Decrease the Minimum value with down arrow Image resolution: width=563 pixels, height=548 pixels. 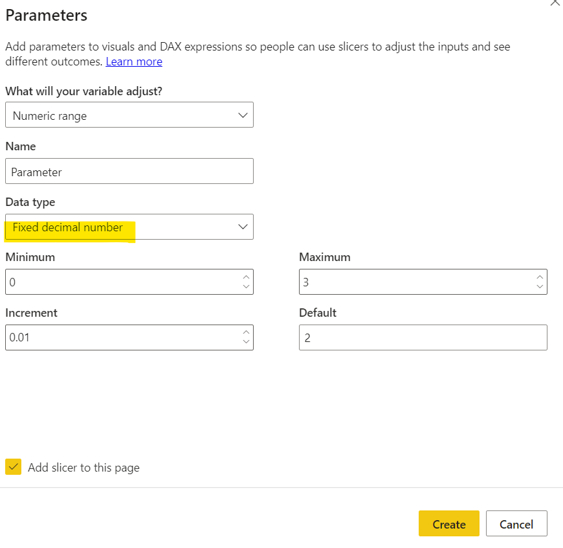click(246, 287)
